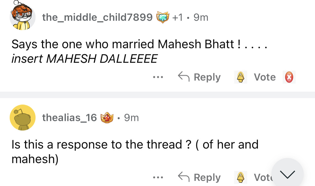Open the_middle_child7899's avatar picture
This screenshot has width=315, height=186.
click(x=22, y=17)
